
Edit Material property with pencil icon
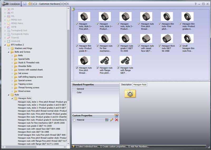point(112,120)
